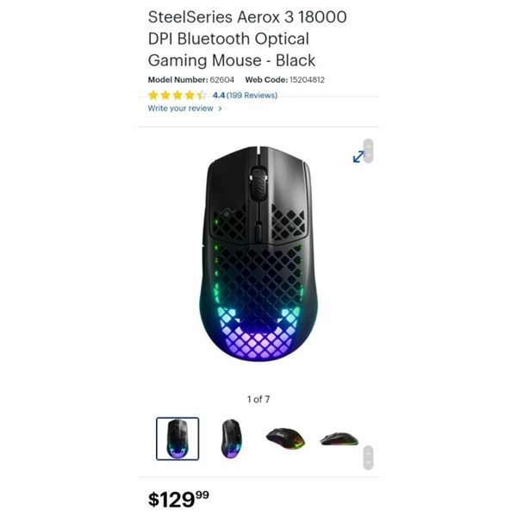View the fourth side-profile mouse thumbnail
Viewport: 517px width, 517px height.
(339, 439)
